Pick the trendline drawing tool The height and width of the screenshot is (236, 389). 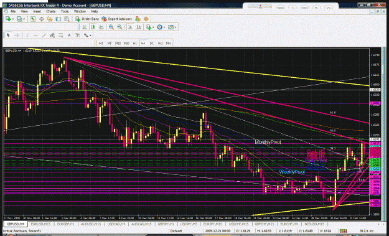(44, 35)
